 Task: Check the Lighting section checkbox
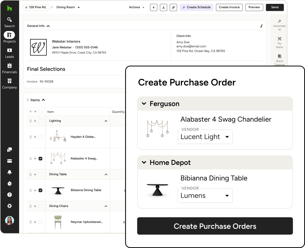click(41, 121)
